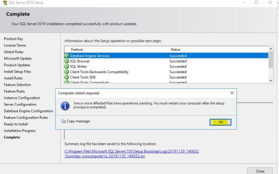Click the green check icon for SQL Writer

coord(66,66)
